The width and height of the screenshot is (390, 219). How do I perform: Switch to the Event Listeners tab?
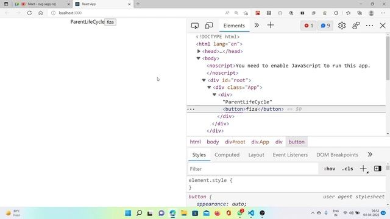[290, 155]
